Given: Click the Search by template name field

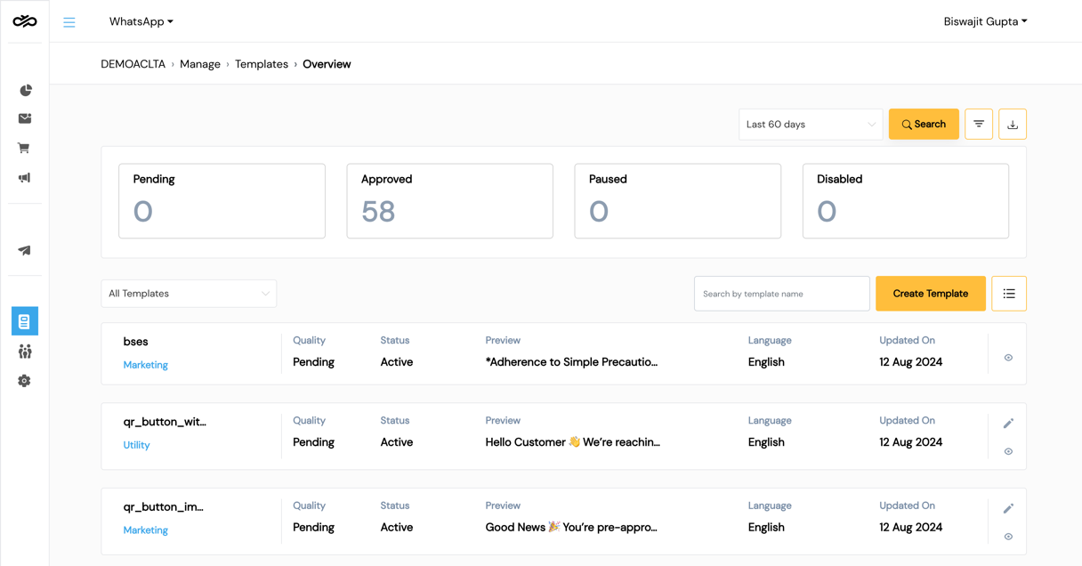Looking at the screenshot, I should [782, 294].
